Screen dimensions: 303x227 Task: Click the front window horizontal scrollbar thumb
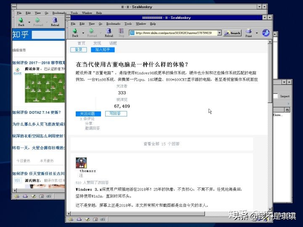[138, 214]
